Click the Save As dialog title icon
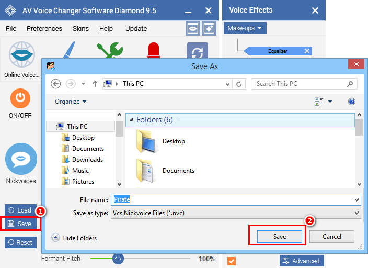 coord(51,66)
